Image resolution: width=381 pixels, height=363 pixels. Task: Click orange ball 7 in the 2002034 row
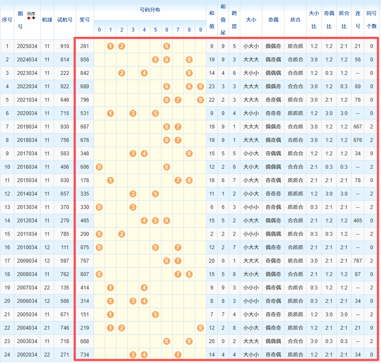(178, 355)
